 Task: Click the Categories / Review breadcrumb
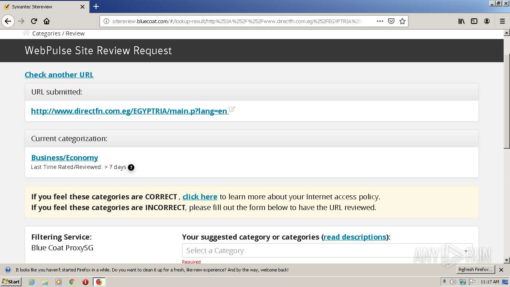(58, 33)
